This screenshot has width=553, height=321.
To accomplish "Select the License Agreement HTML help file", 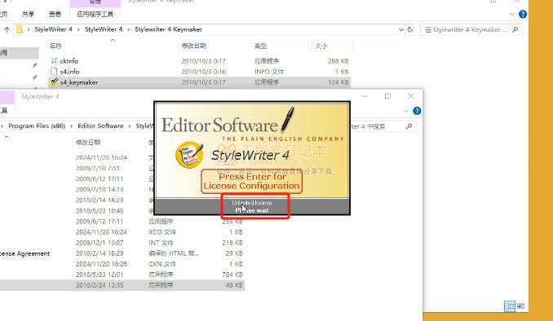I will click(x=122, y=253).
